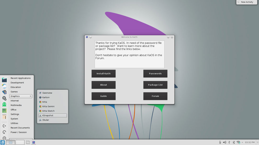This screenshot has height=145, width=259.
Task: Click the New Activity button
Action: [247, 2]
